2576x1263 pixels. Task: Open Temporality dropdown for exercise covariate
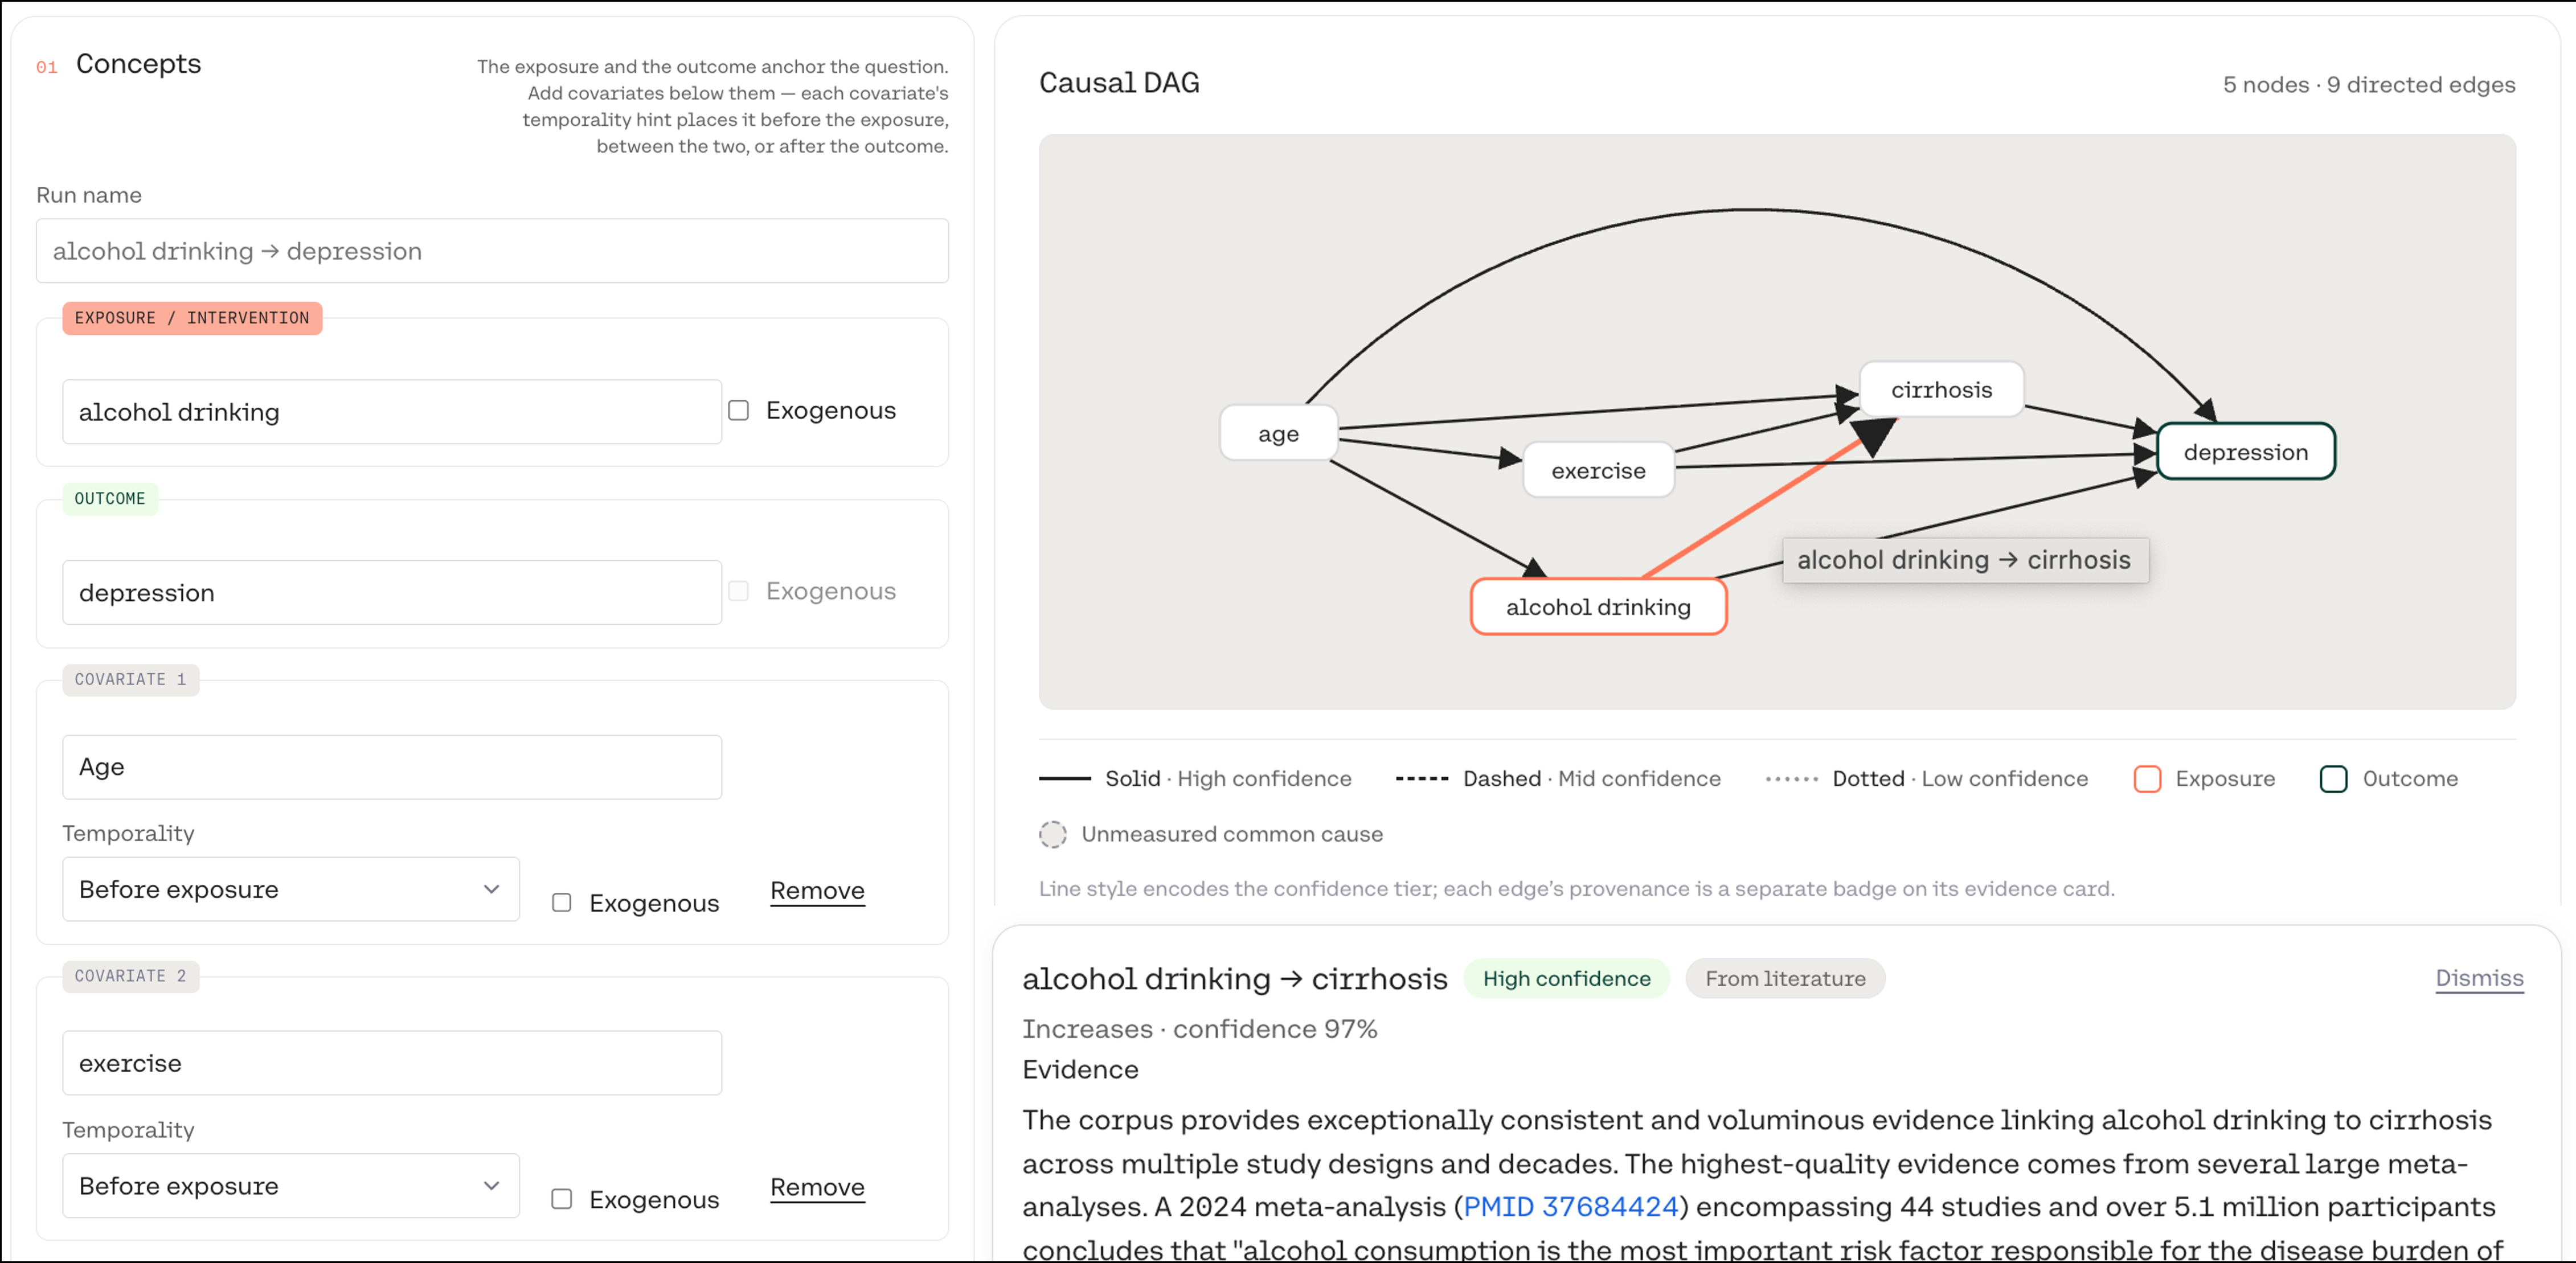[291, 1186]
